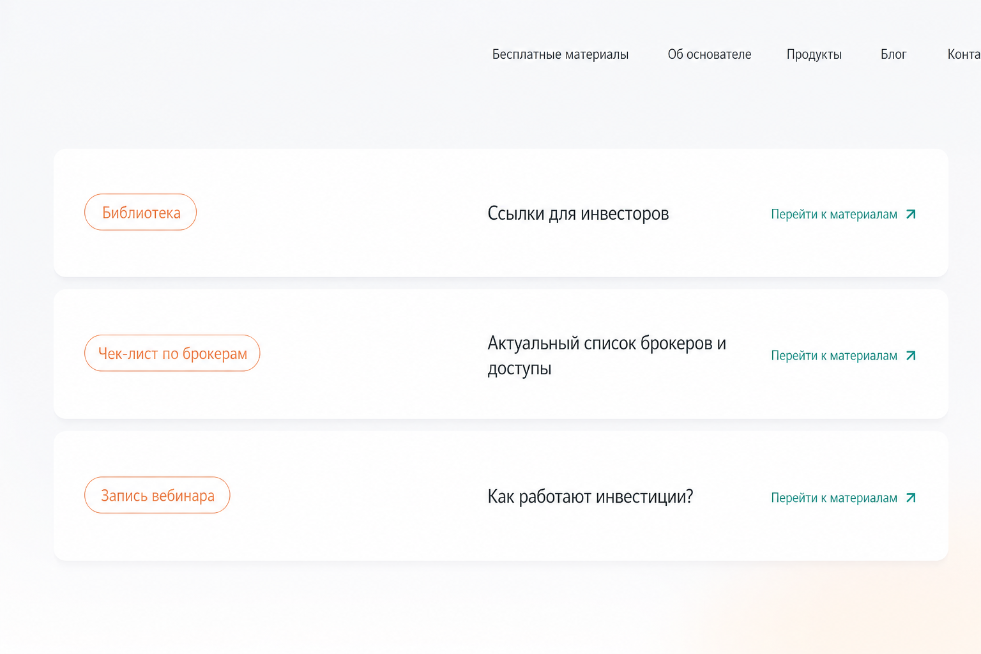Viewport: 981px width, 654px height.
Task: Open the partially visible Контакты link
Action: click(x=964, y=54)
